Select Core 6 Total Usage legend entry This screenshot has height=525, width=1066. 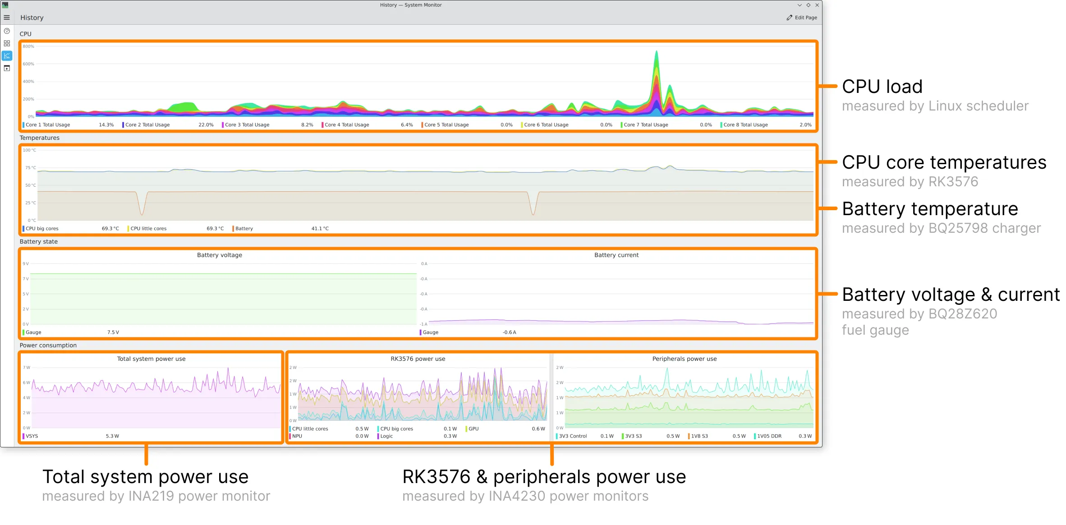pyautogui.click(x=567, y=125)
